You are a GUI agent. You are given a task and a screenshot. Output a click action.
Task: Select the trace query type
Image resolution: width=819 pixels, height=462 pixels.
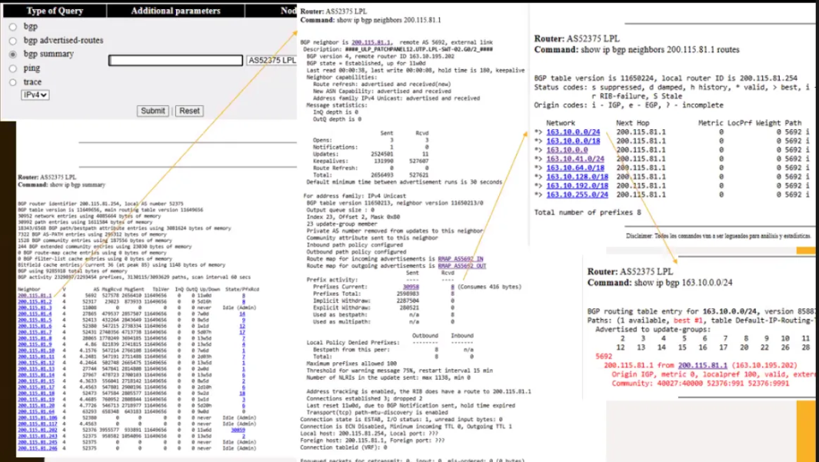(x=12, y=82)
